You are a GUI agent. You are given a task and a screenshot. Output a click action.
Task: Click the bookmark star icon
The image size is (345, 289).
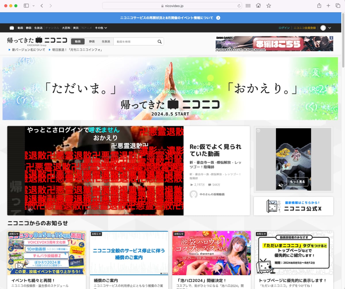tap(269, 6)
